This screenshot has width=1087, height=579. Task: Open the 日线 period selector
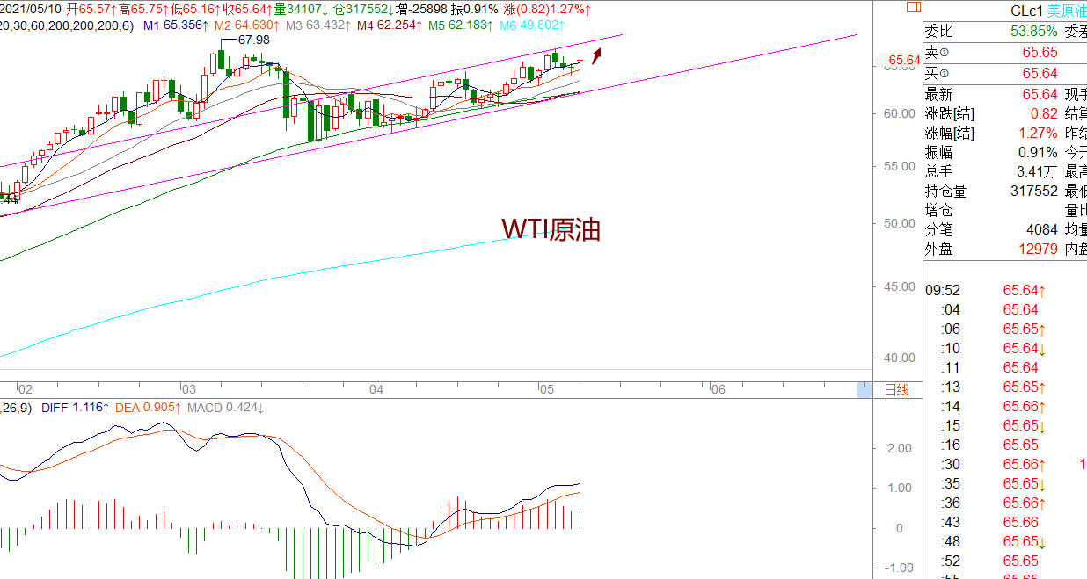(895, 390)
